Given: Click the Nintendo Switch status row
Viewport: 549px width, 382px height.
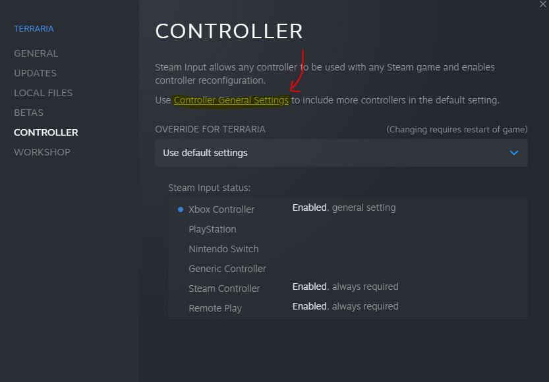Looking at the screenshot, I should point(223,249).
